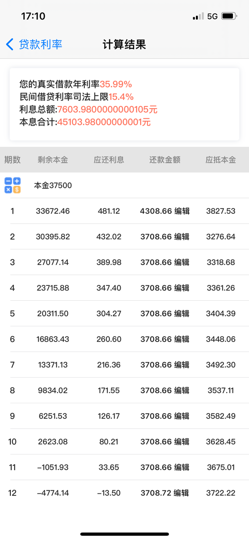The height and width of the screenshot is (541, 249).
Task: Select the 应抵本金 column header
Action: [221, 160]
